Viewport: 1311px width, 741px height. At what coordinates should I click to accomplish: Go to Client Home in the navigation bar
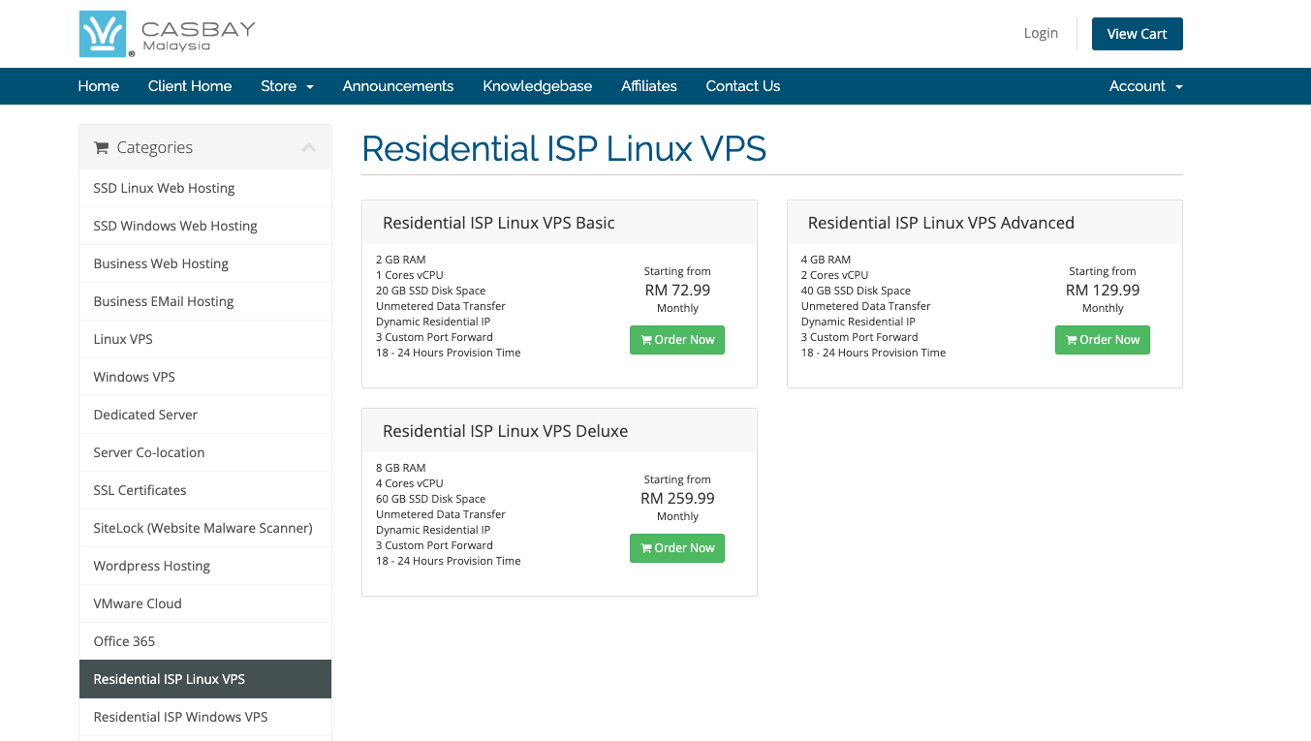tap(190, 86)
